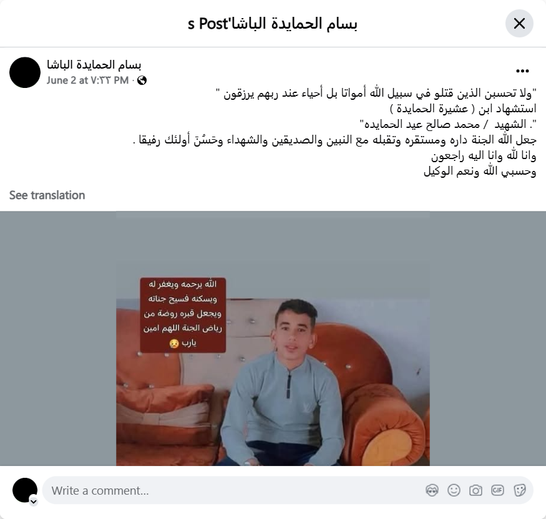The image size is (546, 519).
Task: Attach a photo using camera icon
Action: (475, 490)
